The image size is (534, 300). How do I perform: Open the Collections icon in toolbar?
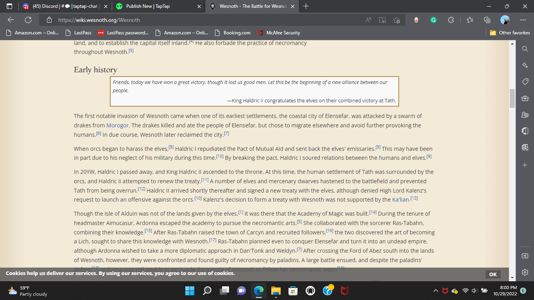[487, 20]
